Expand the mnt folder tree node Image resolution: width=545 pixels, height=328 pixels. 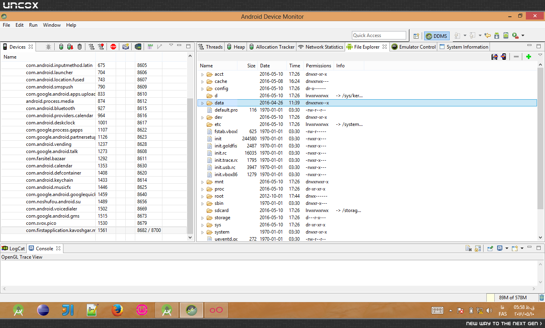(x=202, y=182)
